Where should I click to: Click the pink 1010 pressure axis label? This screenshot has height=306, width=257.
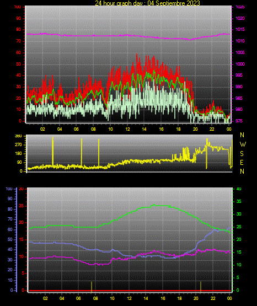pyautogui.click(x=240, y=41)
